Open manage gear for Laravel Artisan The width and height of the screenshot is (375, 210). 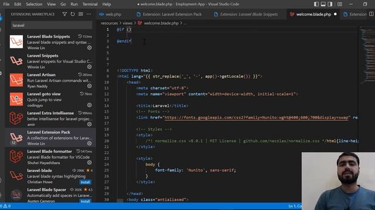(90, 86)
